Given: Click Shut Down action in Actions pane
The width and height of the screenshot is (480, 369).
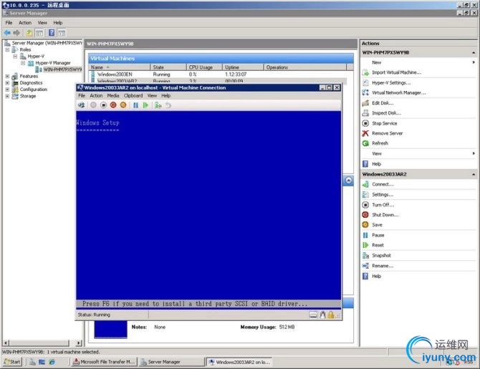Looking at the screenshot, I should click(x=385, y=215).
